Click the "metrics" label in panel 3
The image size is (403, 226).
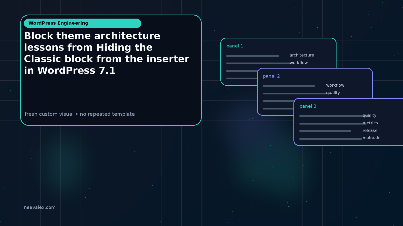pos(370,123)
